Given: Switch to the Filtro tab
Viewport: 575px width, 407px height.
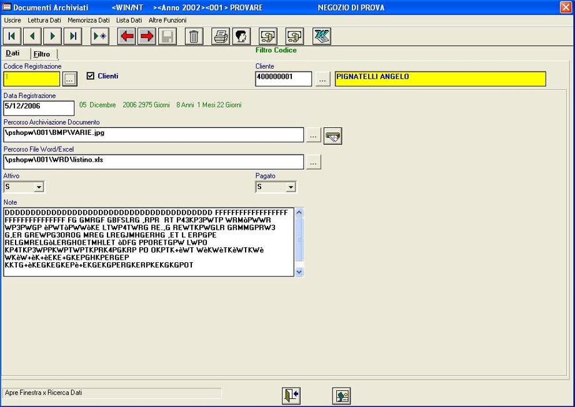Looking at the screenshot, I should click(x=42, y=54).
